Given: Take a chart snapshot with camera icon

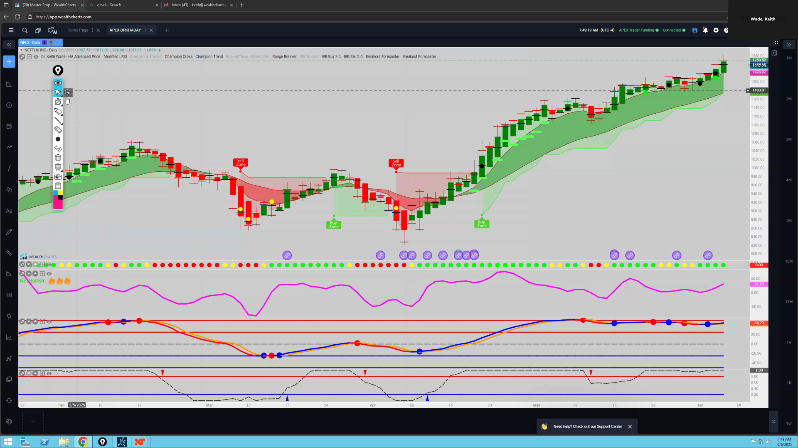Looking at the screenshot, I should pos(58,177).
